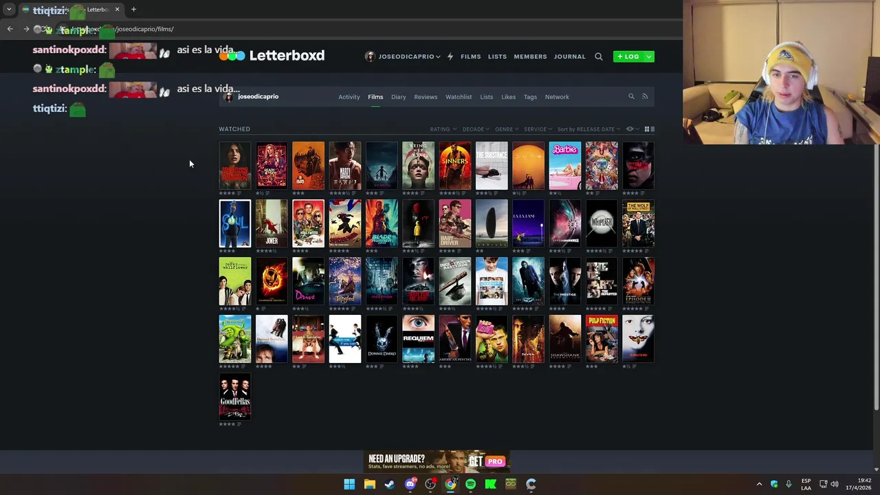This screenshot has width=880, height=495.
Task: Click the microphone tray icon
Action: 789,484
